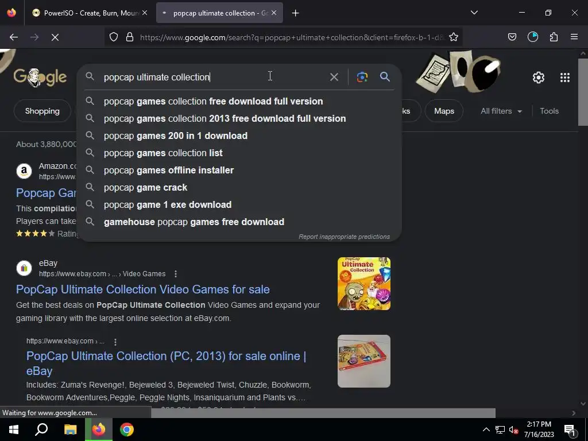Open the eBay result options three dots

[x=176, y=274]
